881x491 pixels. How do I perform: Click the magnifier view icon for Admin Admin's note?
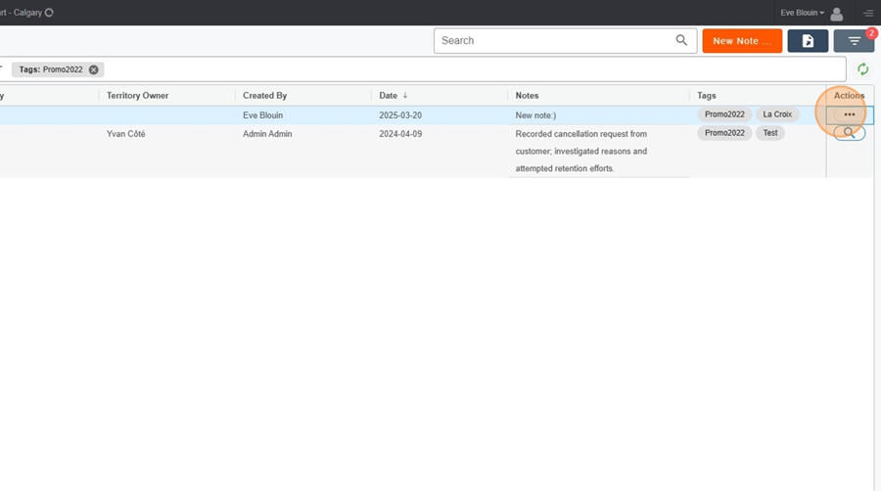click(849, 133)
